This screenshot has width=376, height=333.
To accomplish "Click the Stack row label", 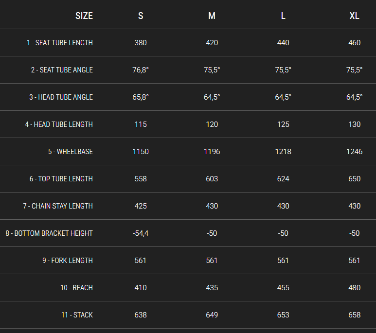I will 77,315.
